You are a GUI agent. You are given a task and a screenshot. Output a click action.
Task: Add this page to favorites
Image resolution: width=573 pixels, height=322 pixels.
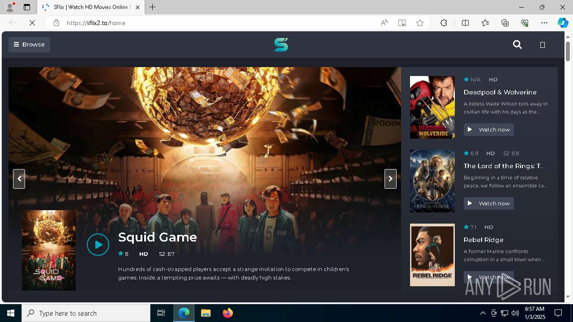(420, 23)
